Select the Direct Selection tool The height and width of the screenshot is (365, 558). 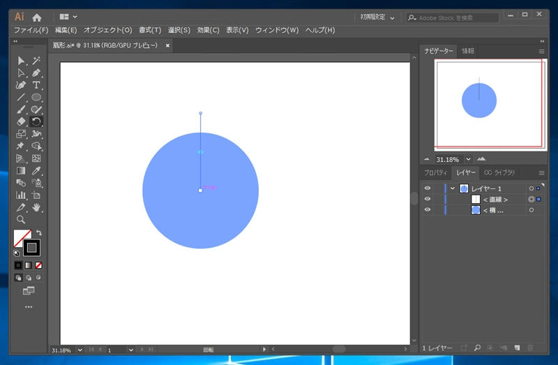21,73
